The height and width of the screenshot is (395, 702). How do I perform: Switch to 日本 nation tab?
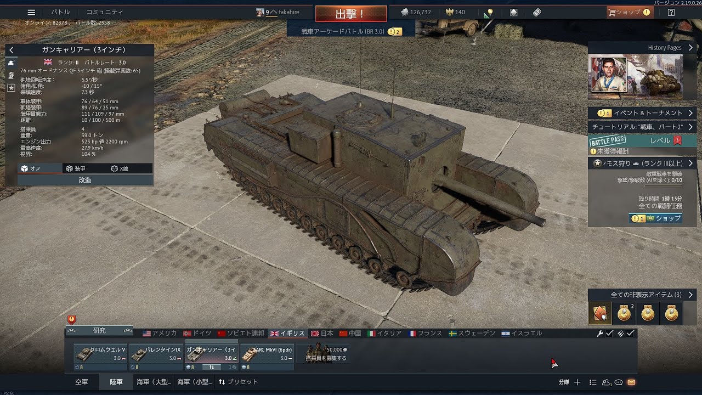coord(322,333)
